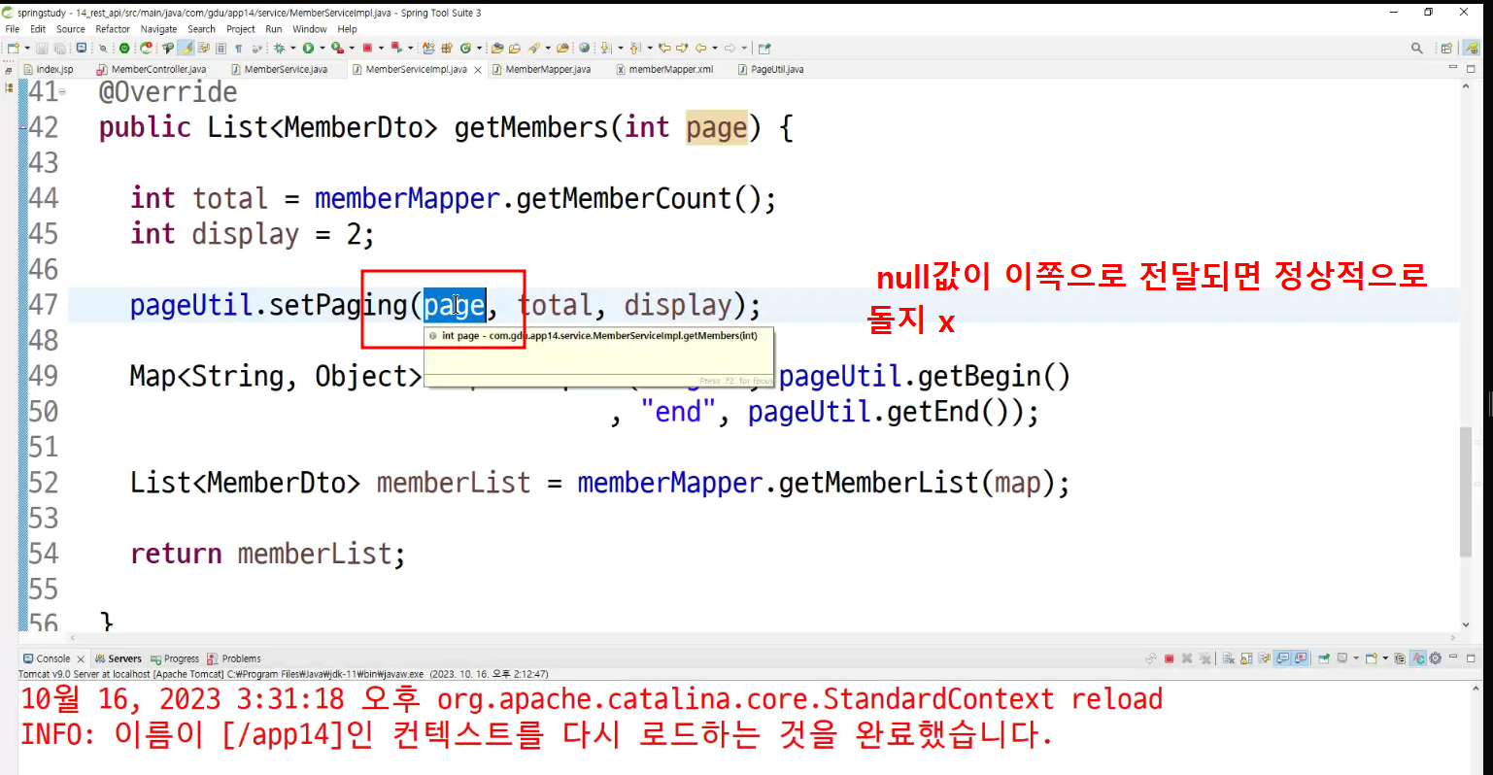This screenshot has width=1493, height=775.
Task: Click 'getMemberCount' on line 44
Action: (625, 199)
